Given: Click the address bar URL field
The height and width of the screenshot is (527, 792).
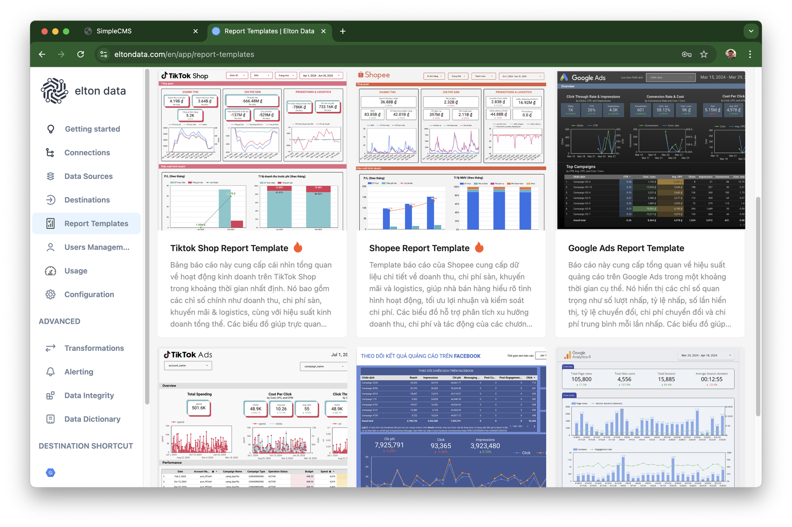Looking at the screenshot, I should click(388, 54).
